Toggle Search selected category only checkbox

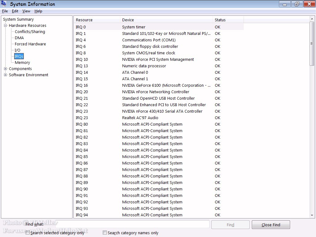27,233
